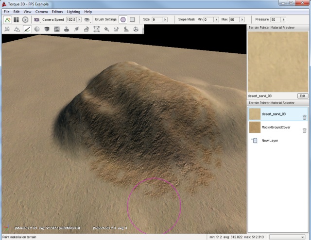Click the camera type icon
This screenshot has width=311, height=240.
[36, 20]
